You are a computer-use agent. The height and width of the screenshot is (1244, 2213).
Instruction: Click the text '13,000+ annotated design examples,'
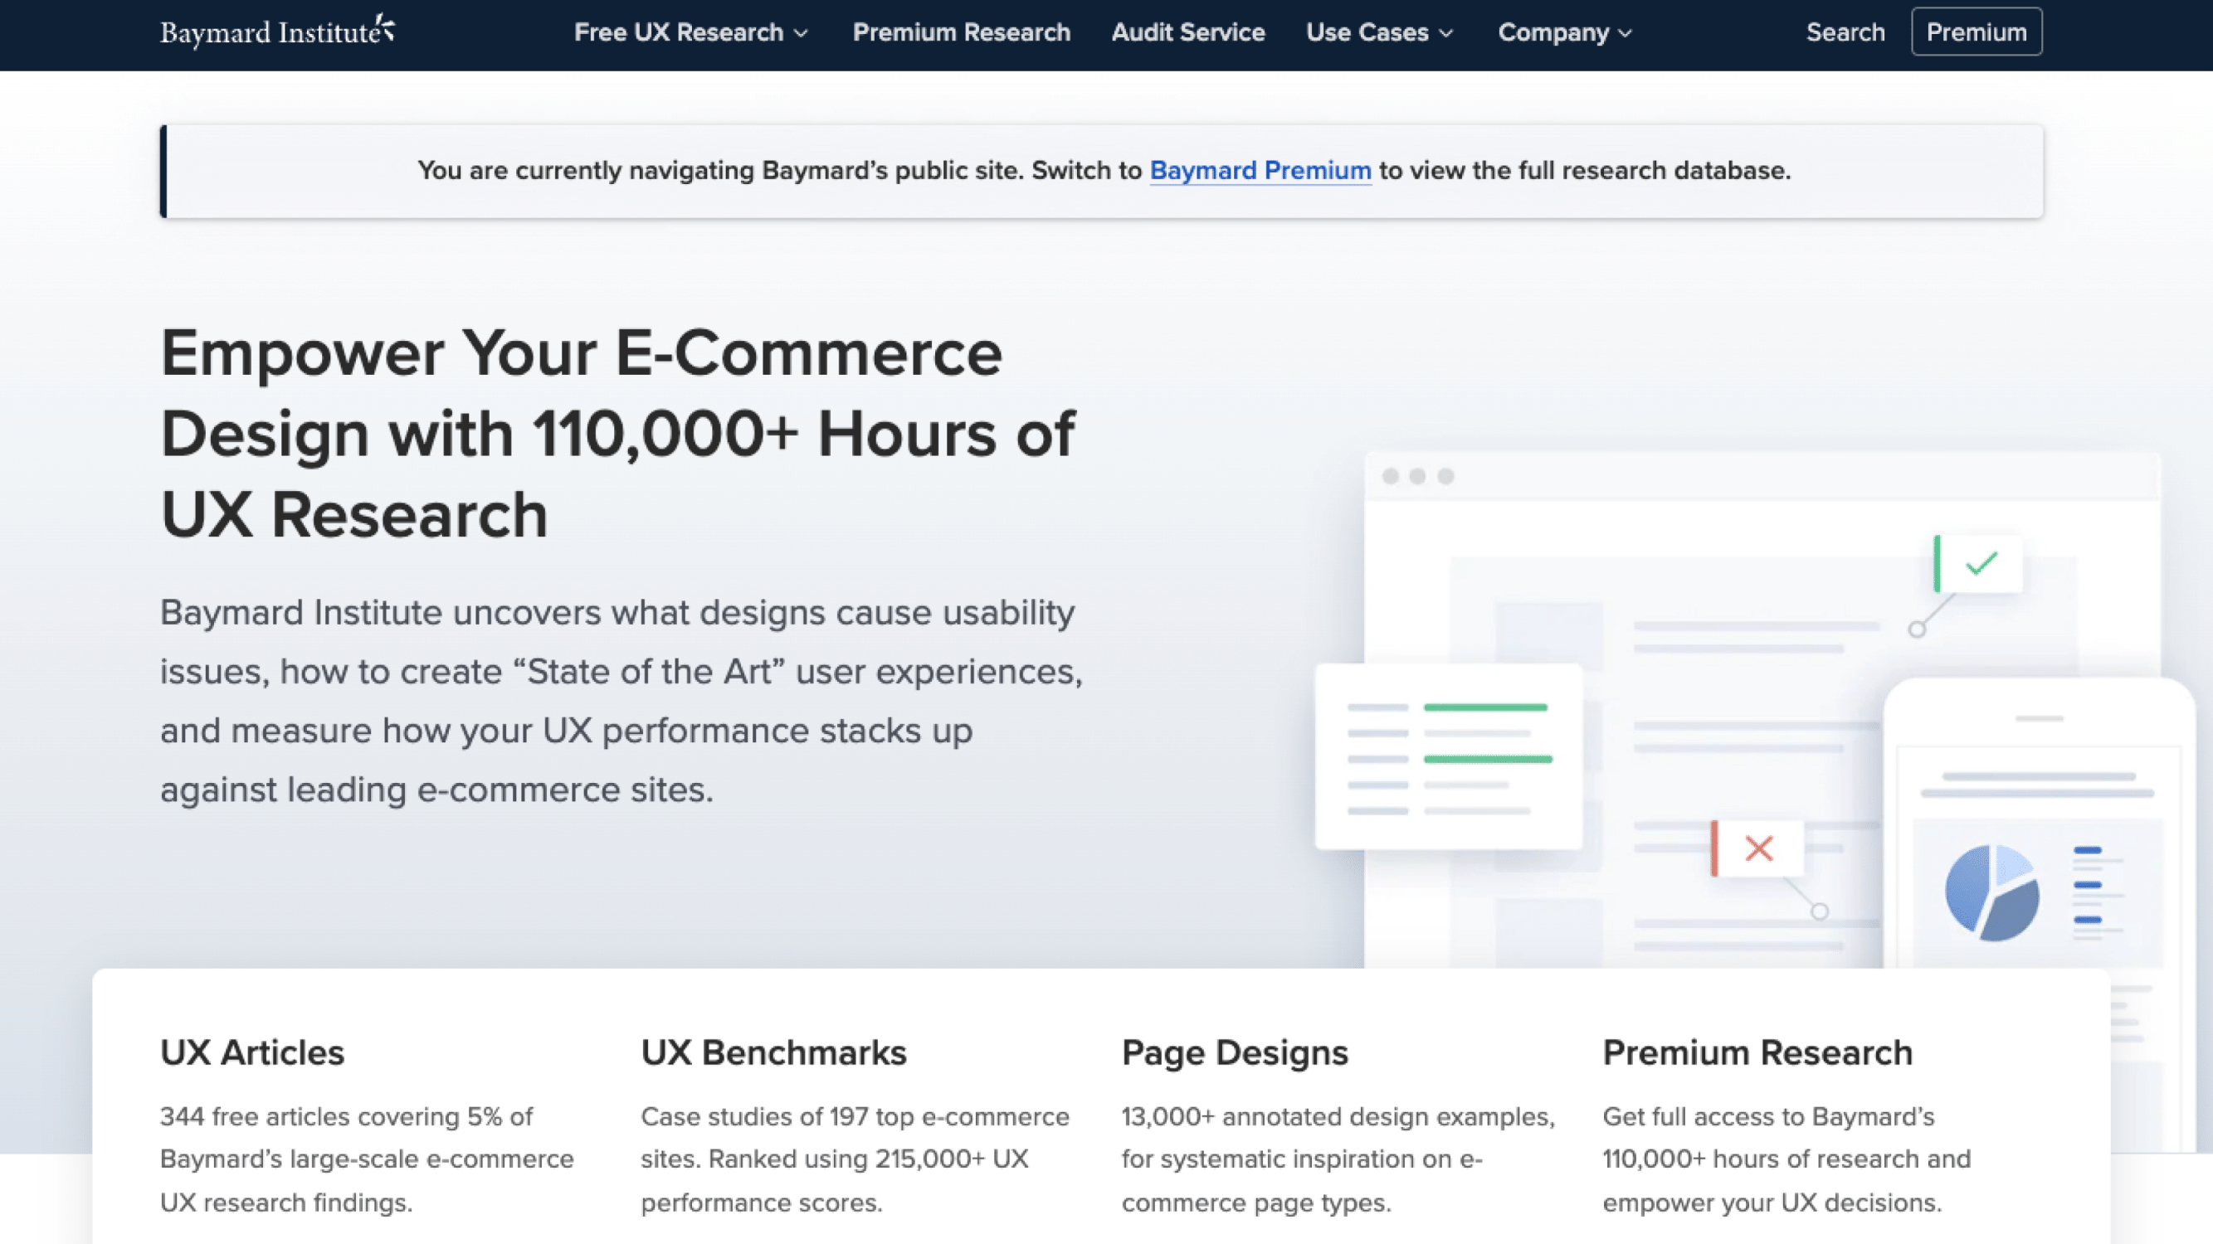click(1338, 1117)
